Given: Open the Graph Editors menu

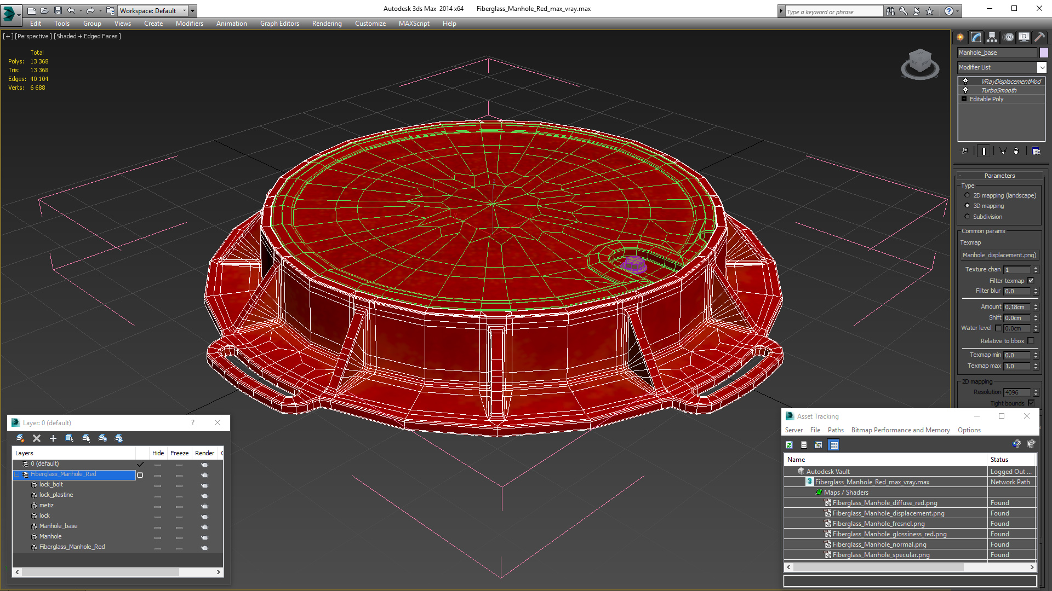Looking at the screenshot, I should (x=279, y=24).
